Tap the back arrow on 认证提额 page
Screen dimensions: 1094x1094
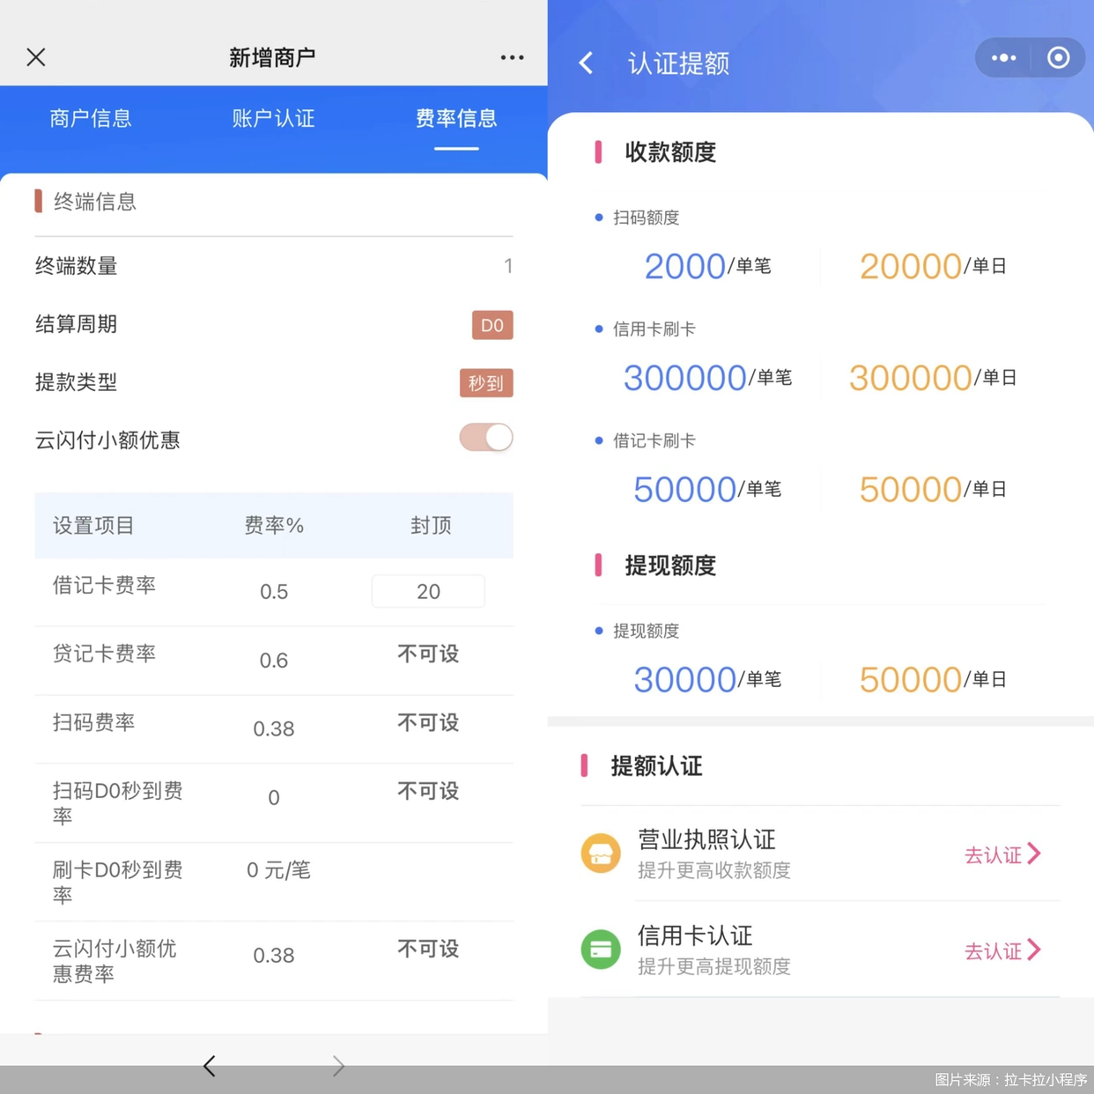click(586, 63)
